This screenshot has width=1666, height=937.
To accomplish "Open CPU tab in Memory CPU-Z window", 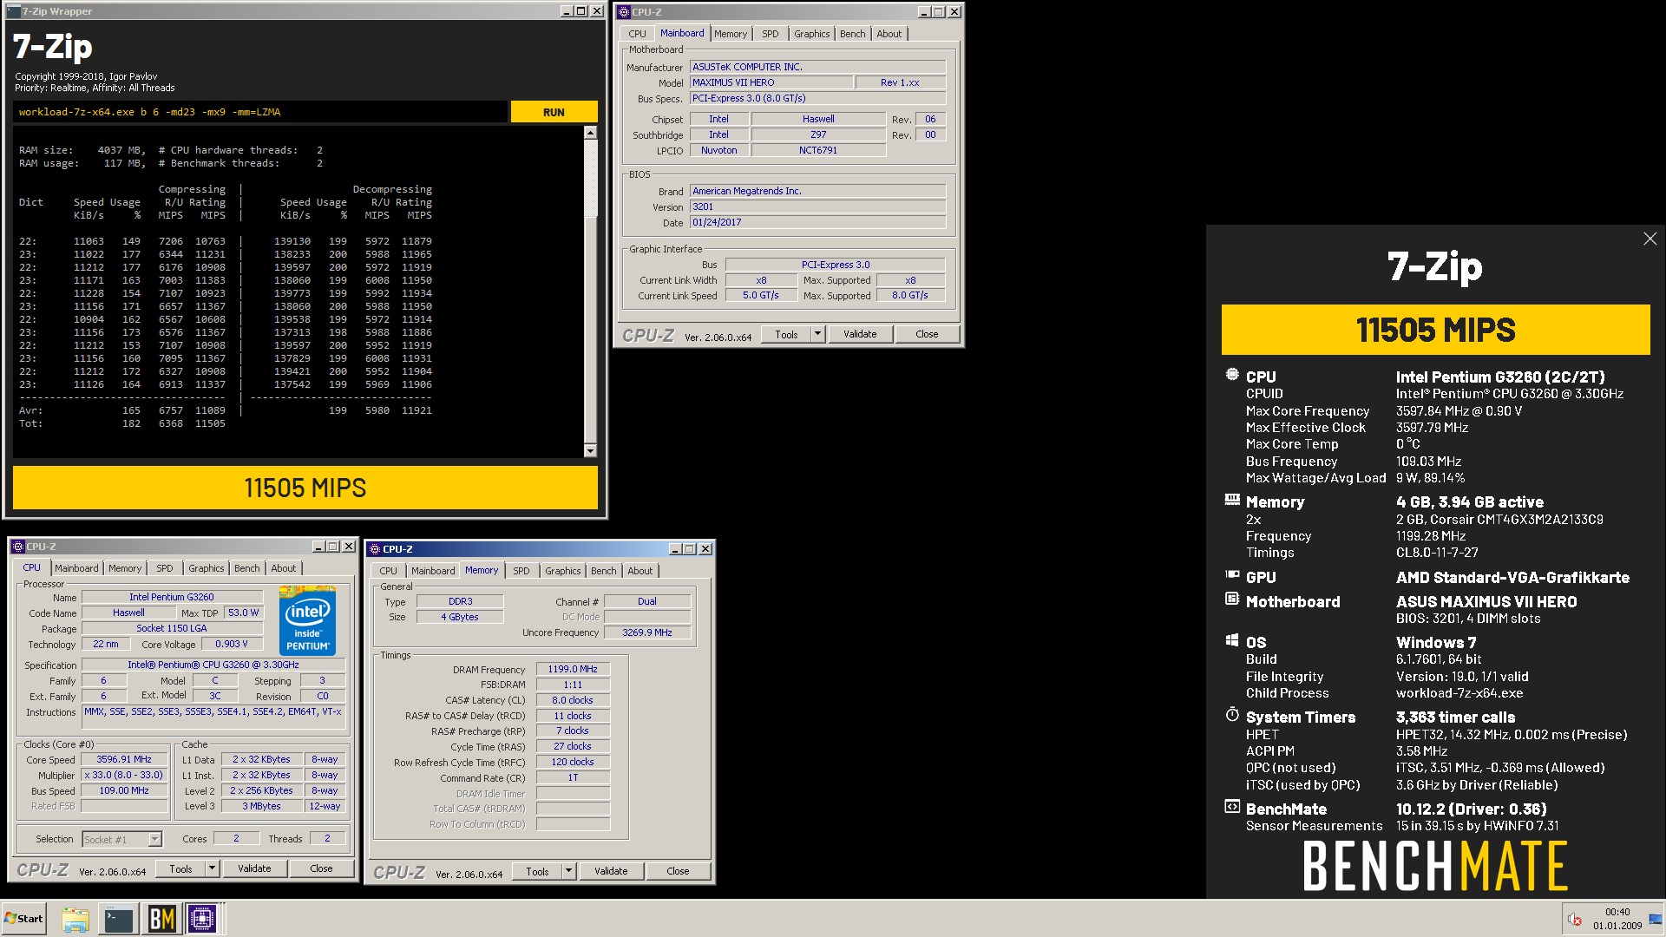I will pos(388,571).
